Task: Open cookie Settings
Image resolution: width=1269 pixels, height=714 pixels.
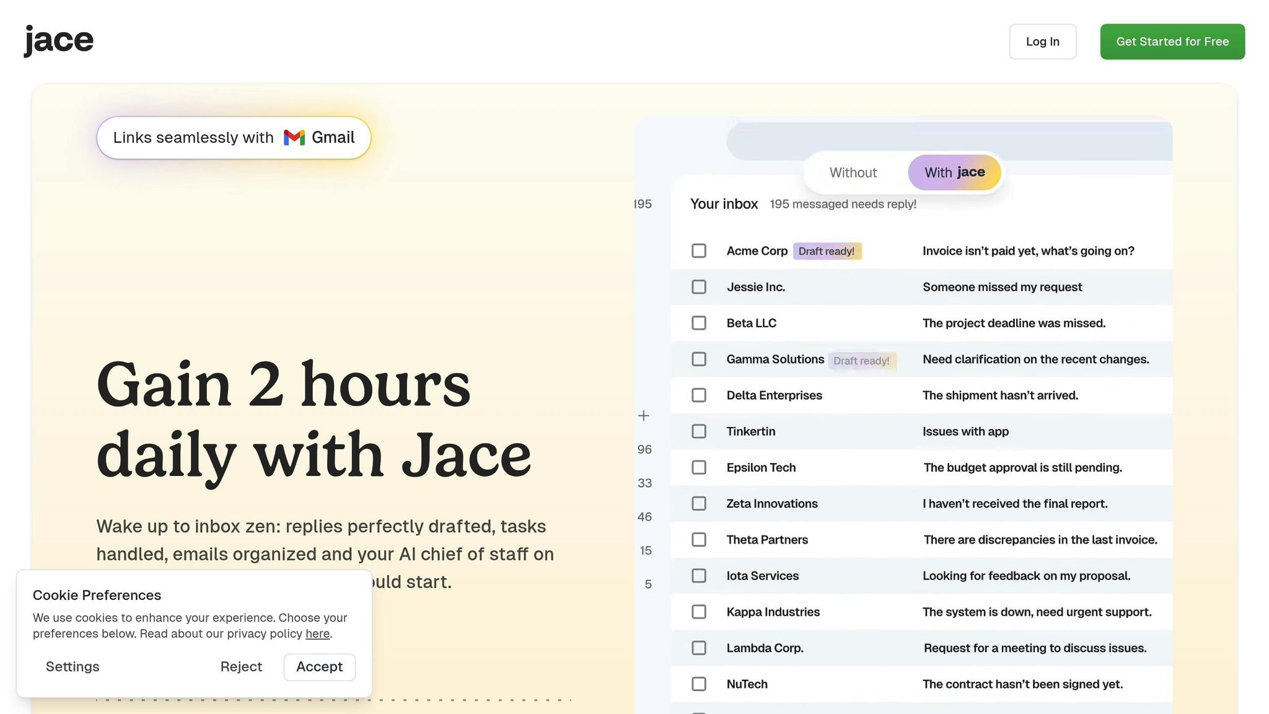Action: (x=72, y=667)
